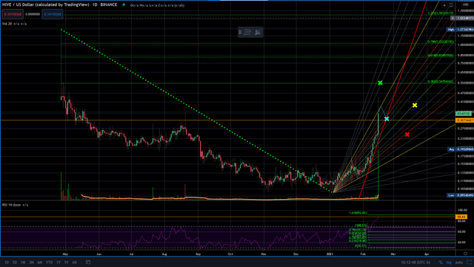
Task: Open the timezone clock showing UTC-6
Action: tap(415, 263)
